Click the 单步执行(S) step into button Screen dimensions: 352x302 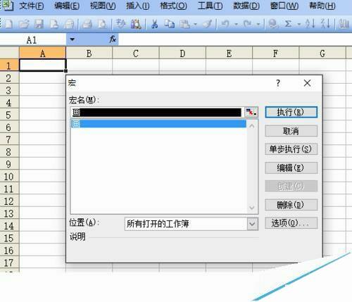point(291,149)
